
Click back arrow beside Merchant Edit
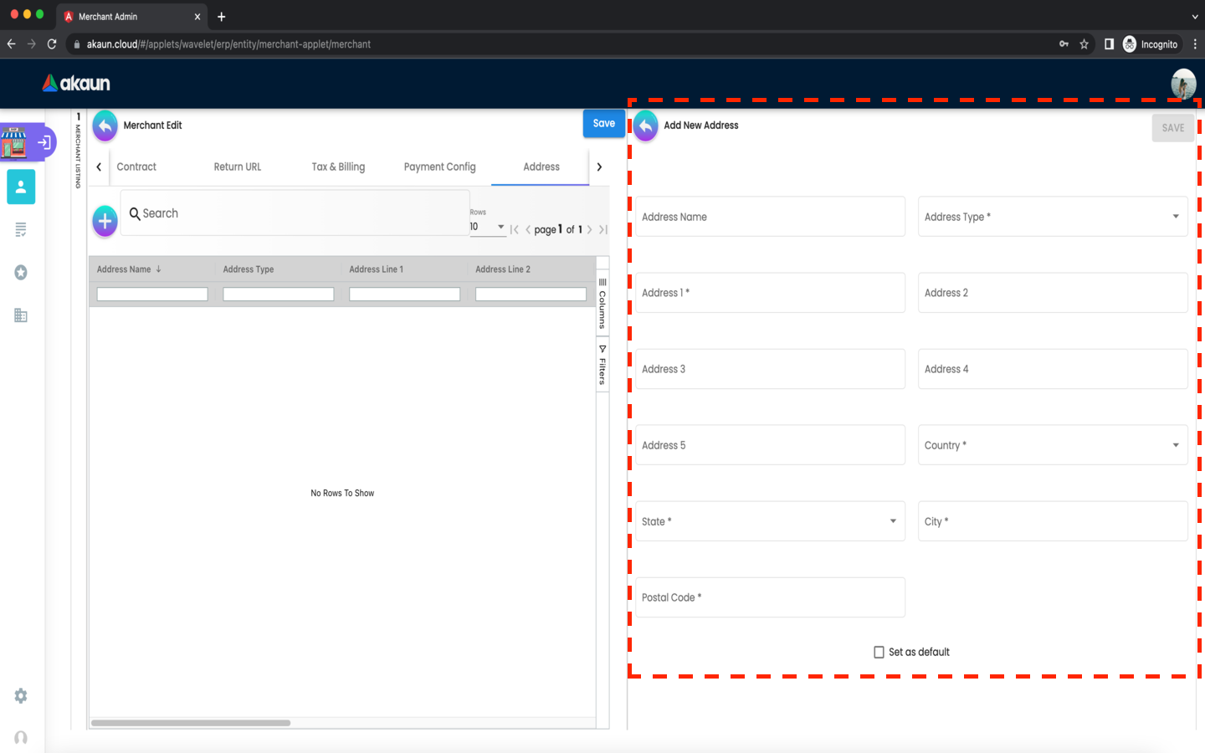[x=105, y=126]
